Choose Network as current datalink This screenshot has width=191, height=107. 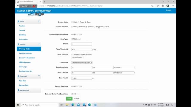click(78, 27)
